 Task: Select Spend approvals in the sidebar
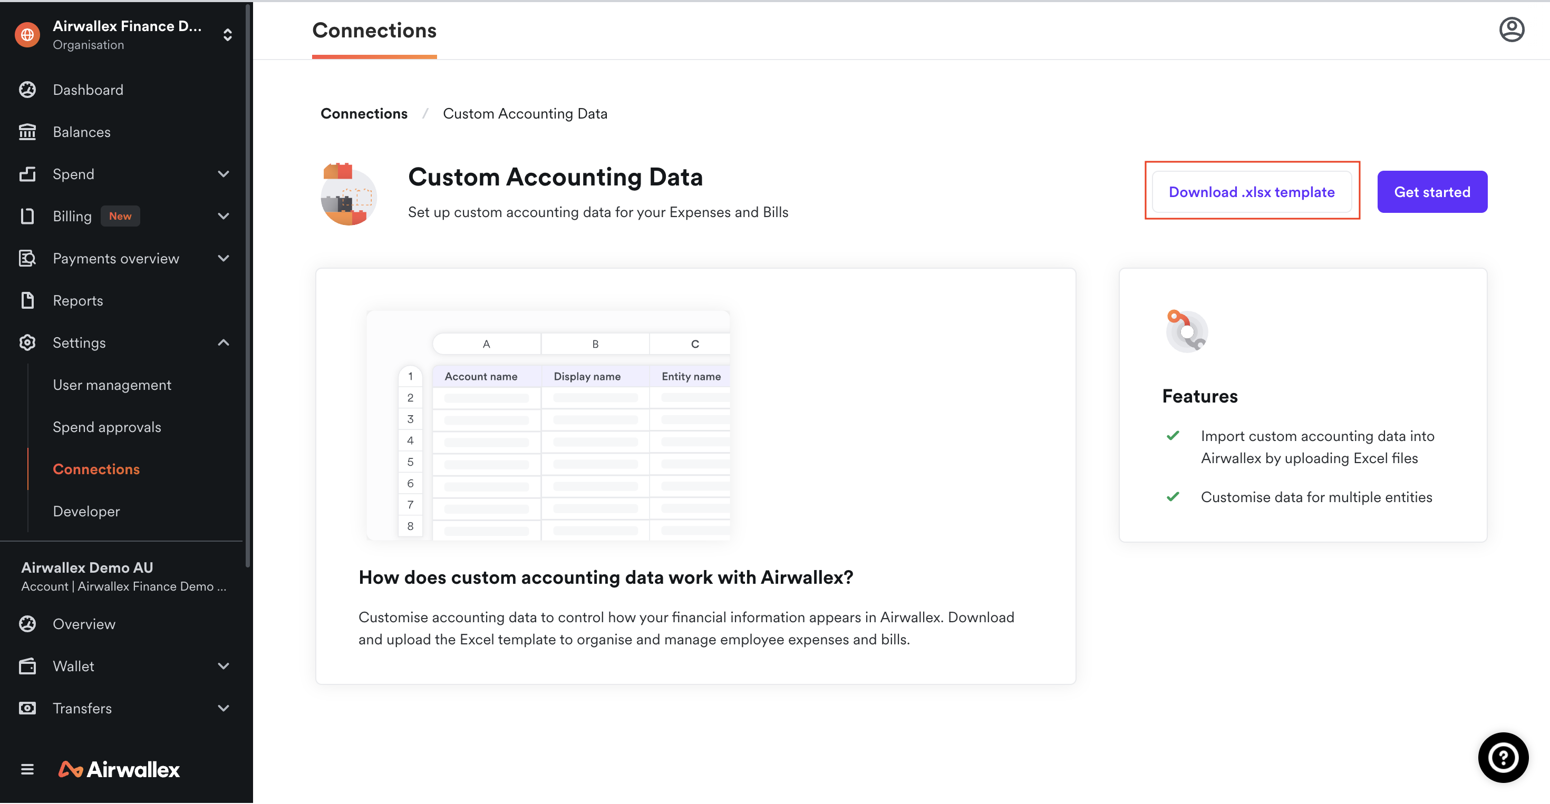[106, 426]
